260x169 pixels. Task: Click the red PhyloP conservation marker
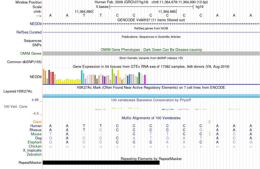coord(184,109)
